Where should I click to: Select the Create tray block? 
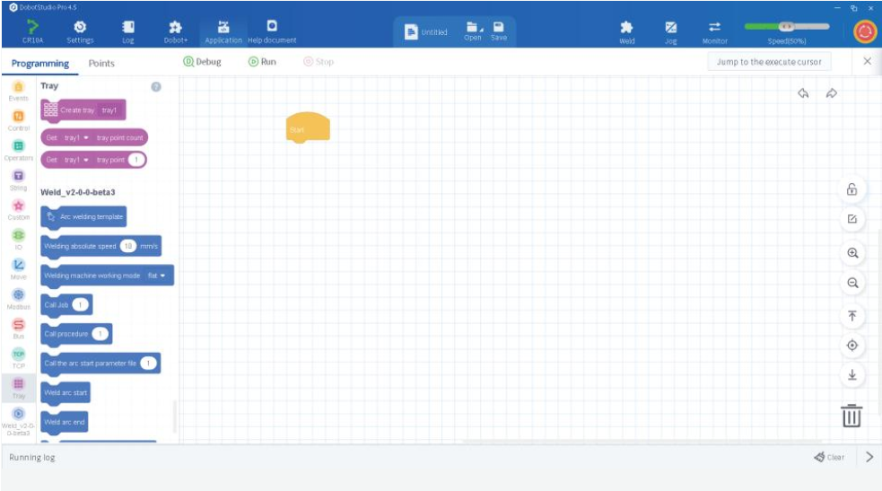click(83, 110)
